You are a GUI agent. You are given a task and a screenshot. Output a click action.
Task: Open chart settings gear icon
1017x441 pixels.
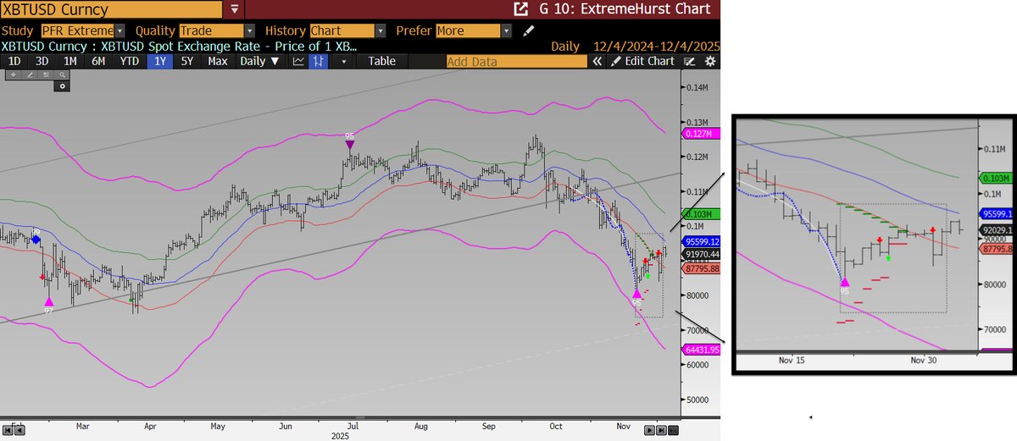[x=710, y=61]
